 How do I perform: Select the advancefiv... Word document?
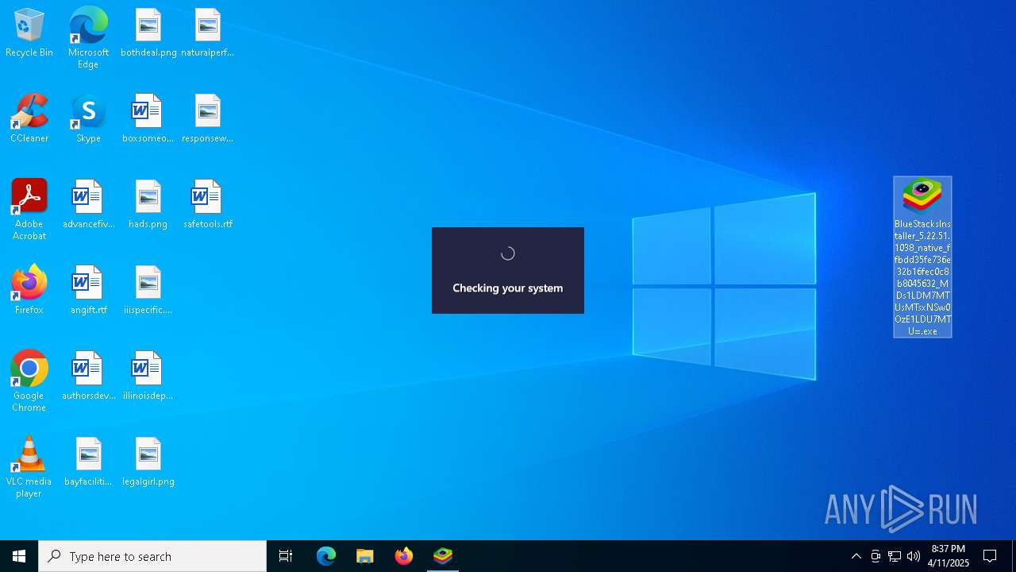88,205
